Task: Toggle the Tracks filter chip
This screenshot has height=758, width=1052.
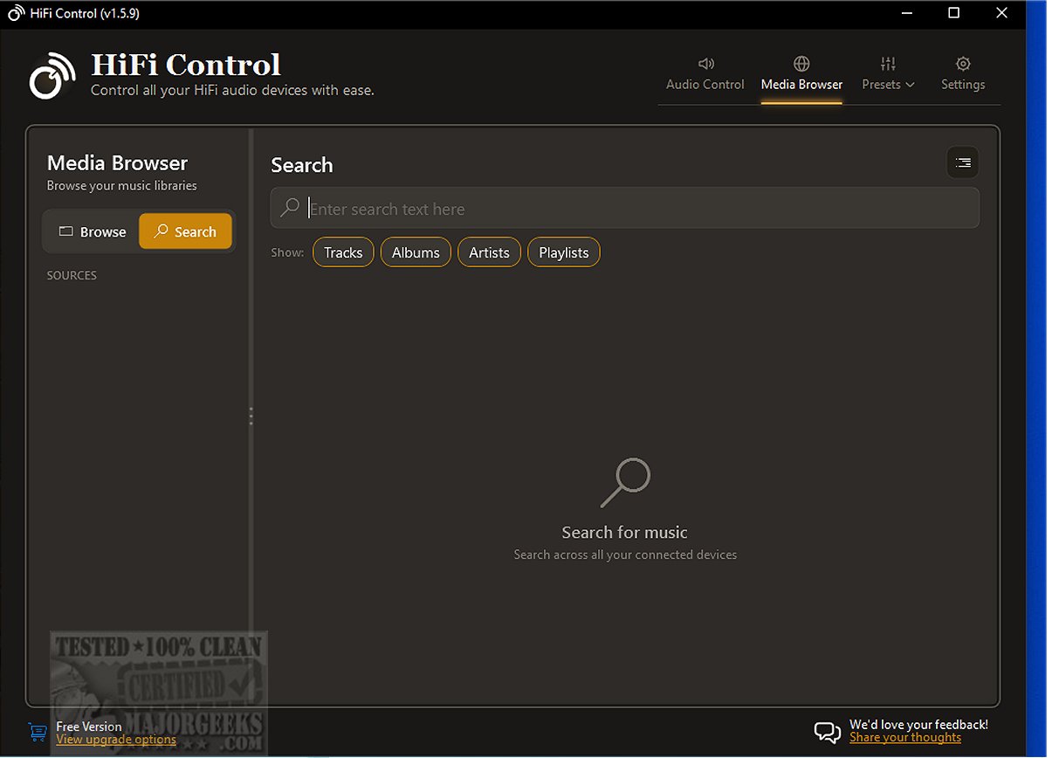Action: coord(343,252)
